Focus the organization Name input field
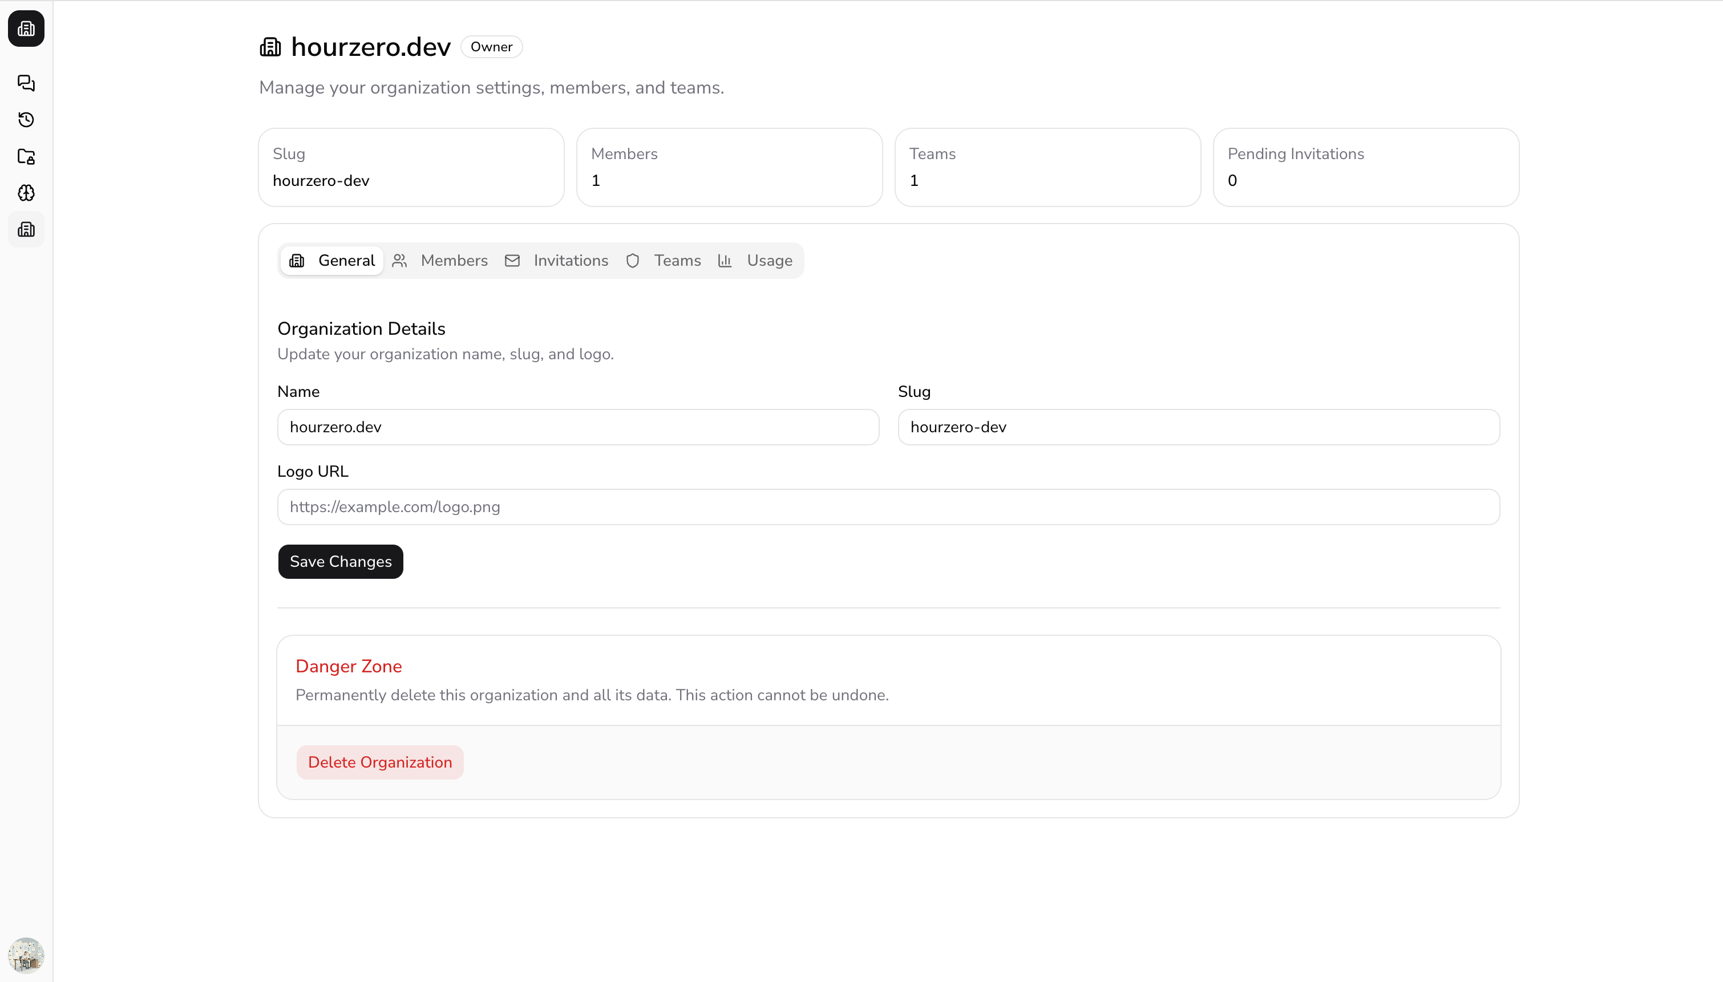This screenshot has width=1723, height=982. point(578,427)
